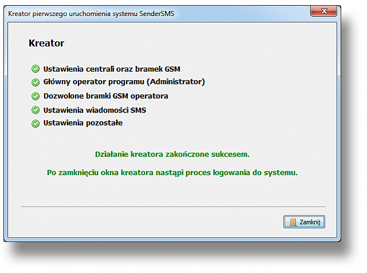367x273 pixels.
Task: Click the door icon on the Zamknij button
Action: click(x=293, y=222)
